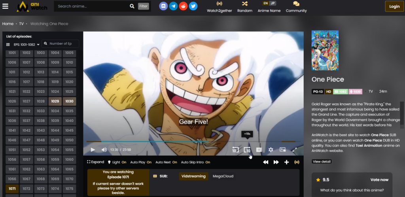Image resolution: width=405 pixels, height=197 pixels.
Task: Go to TV breadcrumb
Action: [x=21, y=24]
